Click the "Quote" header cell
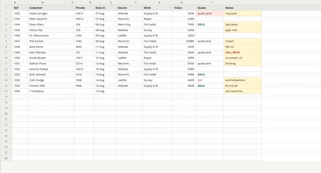Screen dimensions: 321x173 coord(210,8)
